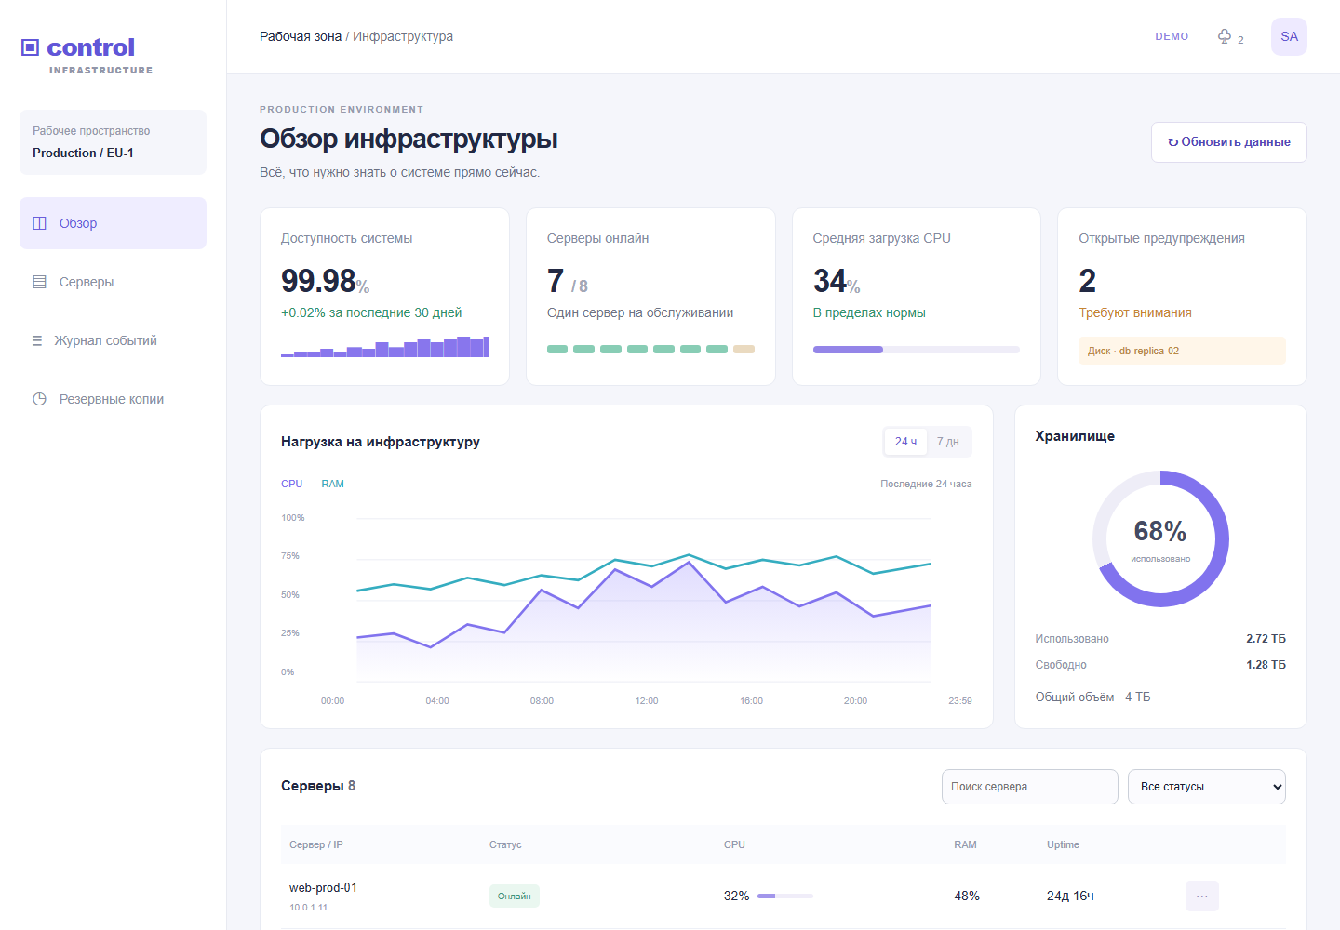Screen dimensions: 1340x930
Task: Click the 68% storage donut chart
Action: 1160,539
